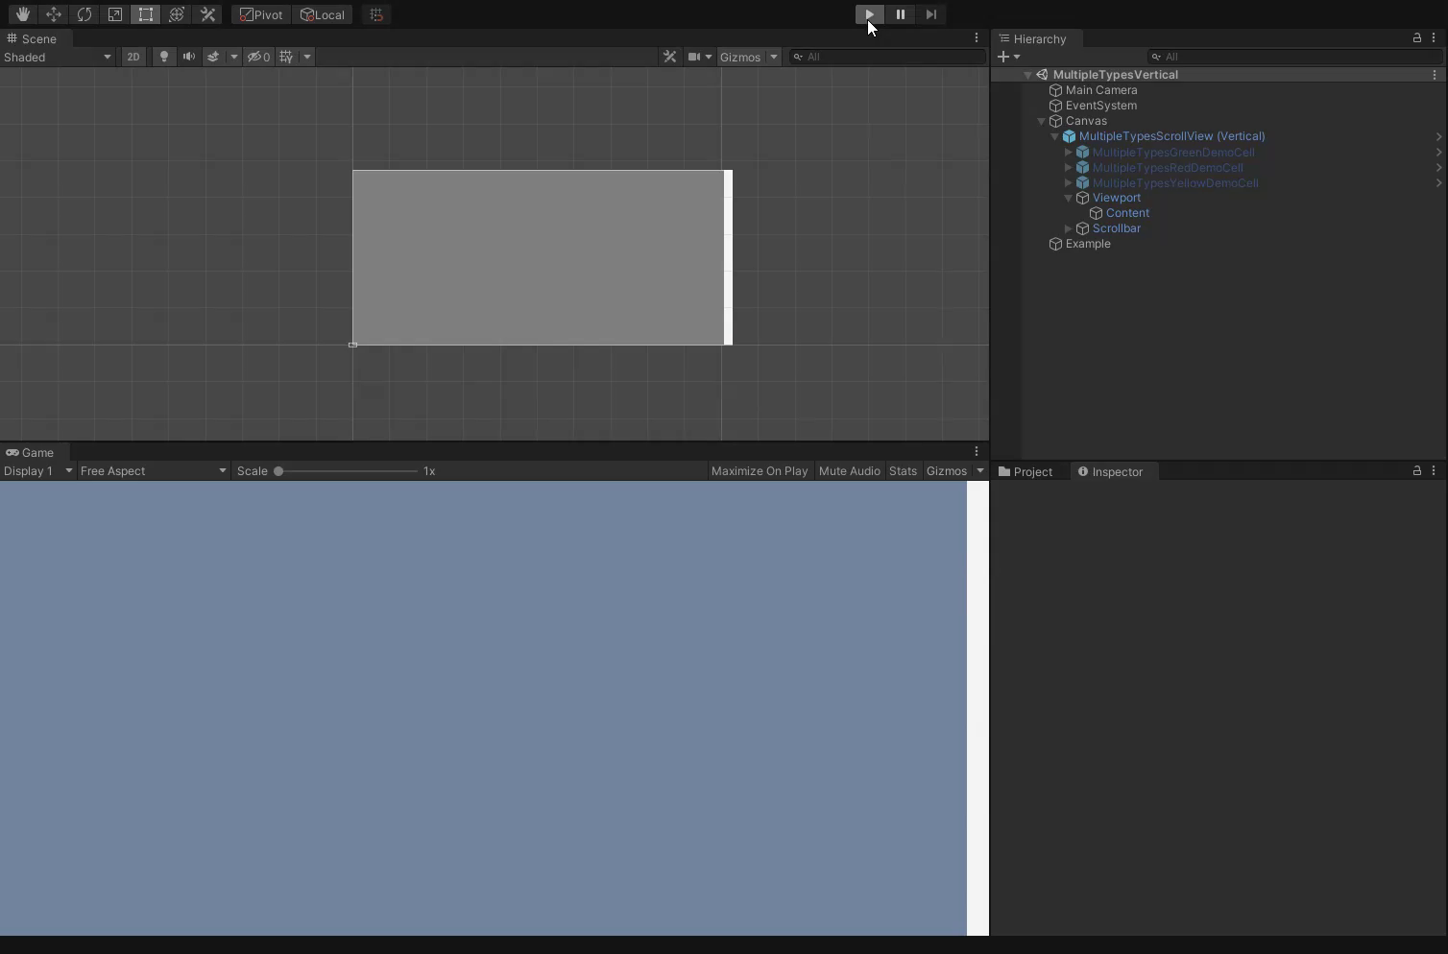This screenshot has width=1448, height=954.
Task: Toggle Gizmos in Scene view
Action: 740,57
